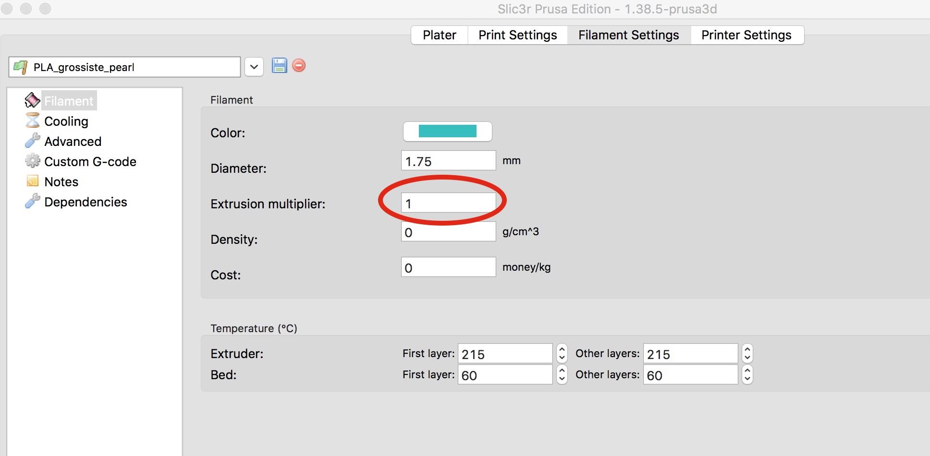Click the green flag preset icon
The height and width of the screenshot is (456, 930).
click(20, 67)
